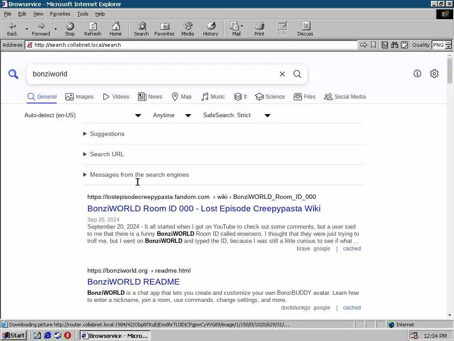Click the binoculars icon in the address bar
Viewport: 454px width, 341px height.
(394, 45)
